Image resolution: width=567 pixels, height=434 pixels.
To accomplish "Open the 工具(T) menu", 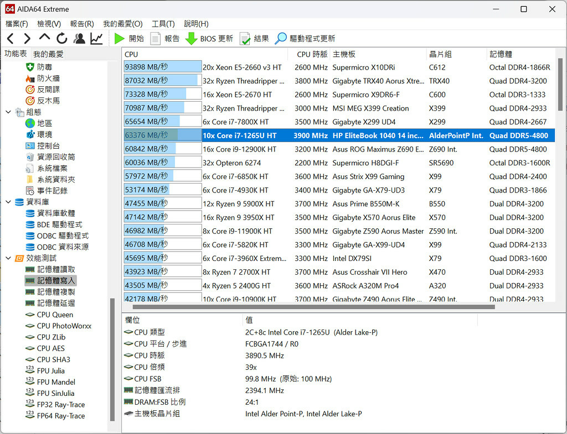I will coord(163,24).
